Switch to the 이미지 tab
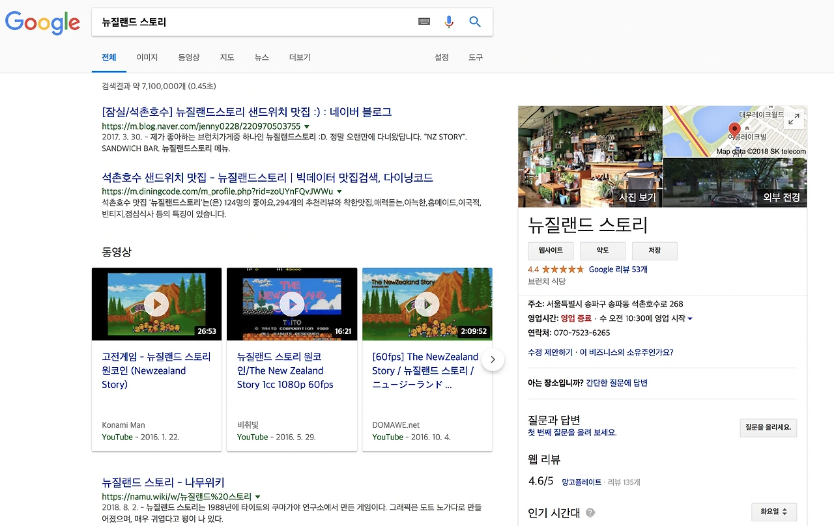This screenshot has width=834, height=526. (147, 57)
